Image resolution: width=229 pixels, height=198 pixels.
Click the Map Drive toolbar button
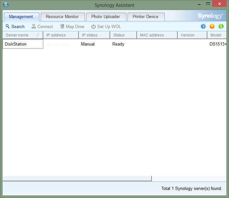[72, 26]
